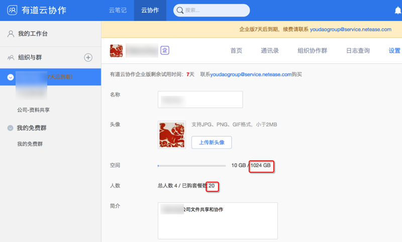Viewport: 402px width, 242px height.
Task: Open the 通讯录 tab
Action: (270, 50)
